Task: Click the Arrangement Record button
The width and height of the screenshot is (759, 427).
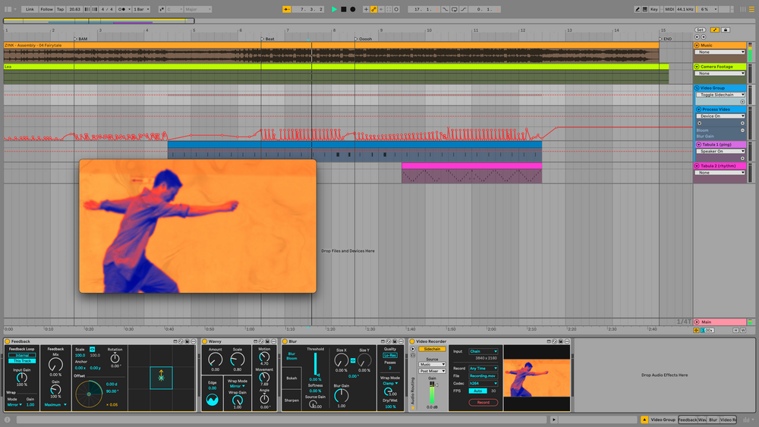Action: point(352,9)
